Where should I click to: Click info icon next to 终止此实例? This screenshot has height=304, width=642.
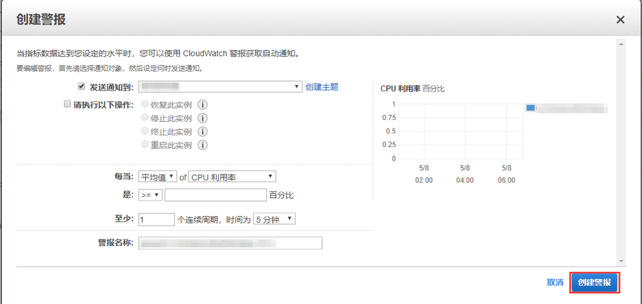point(202,132)
